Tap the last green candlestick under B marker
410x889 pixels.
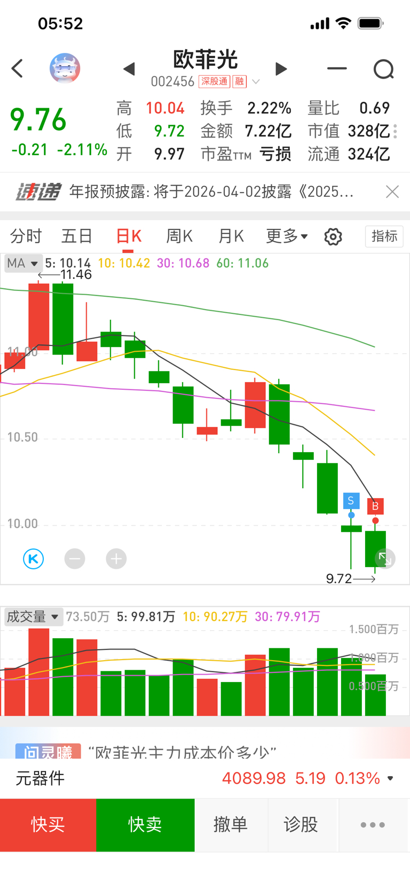[375, 548]
